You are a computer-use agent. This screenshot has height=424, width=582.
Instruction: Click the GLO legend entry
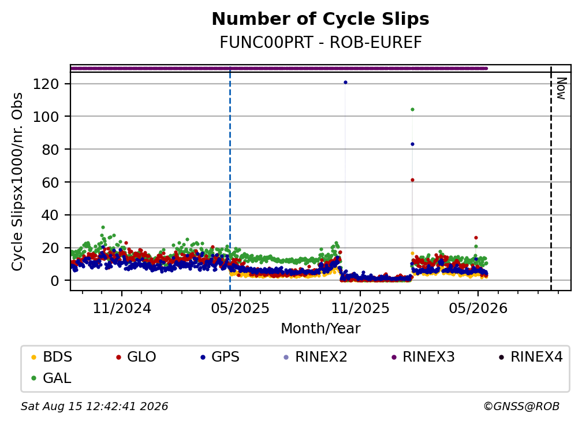[136, 357]
